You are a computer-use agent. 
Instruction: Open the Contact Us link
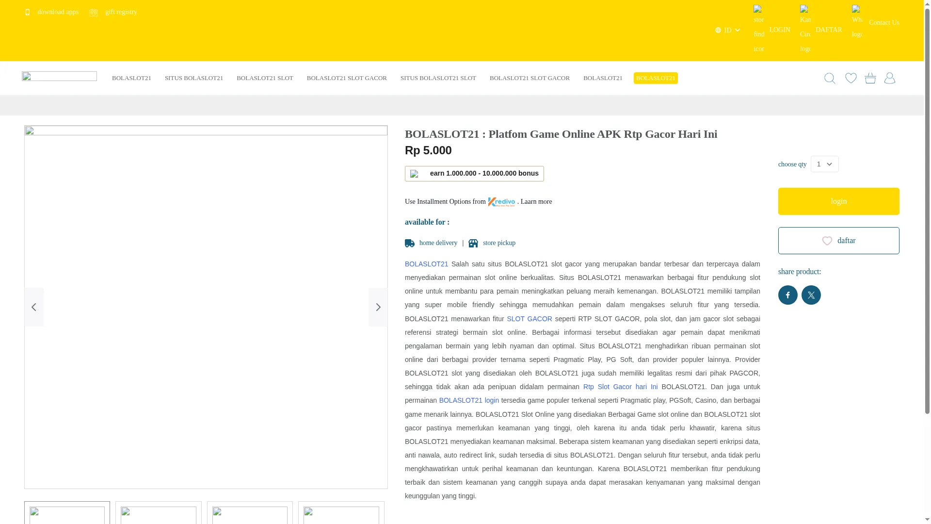(884, 23)
